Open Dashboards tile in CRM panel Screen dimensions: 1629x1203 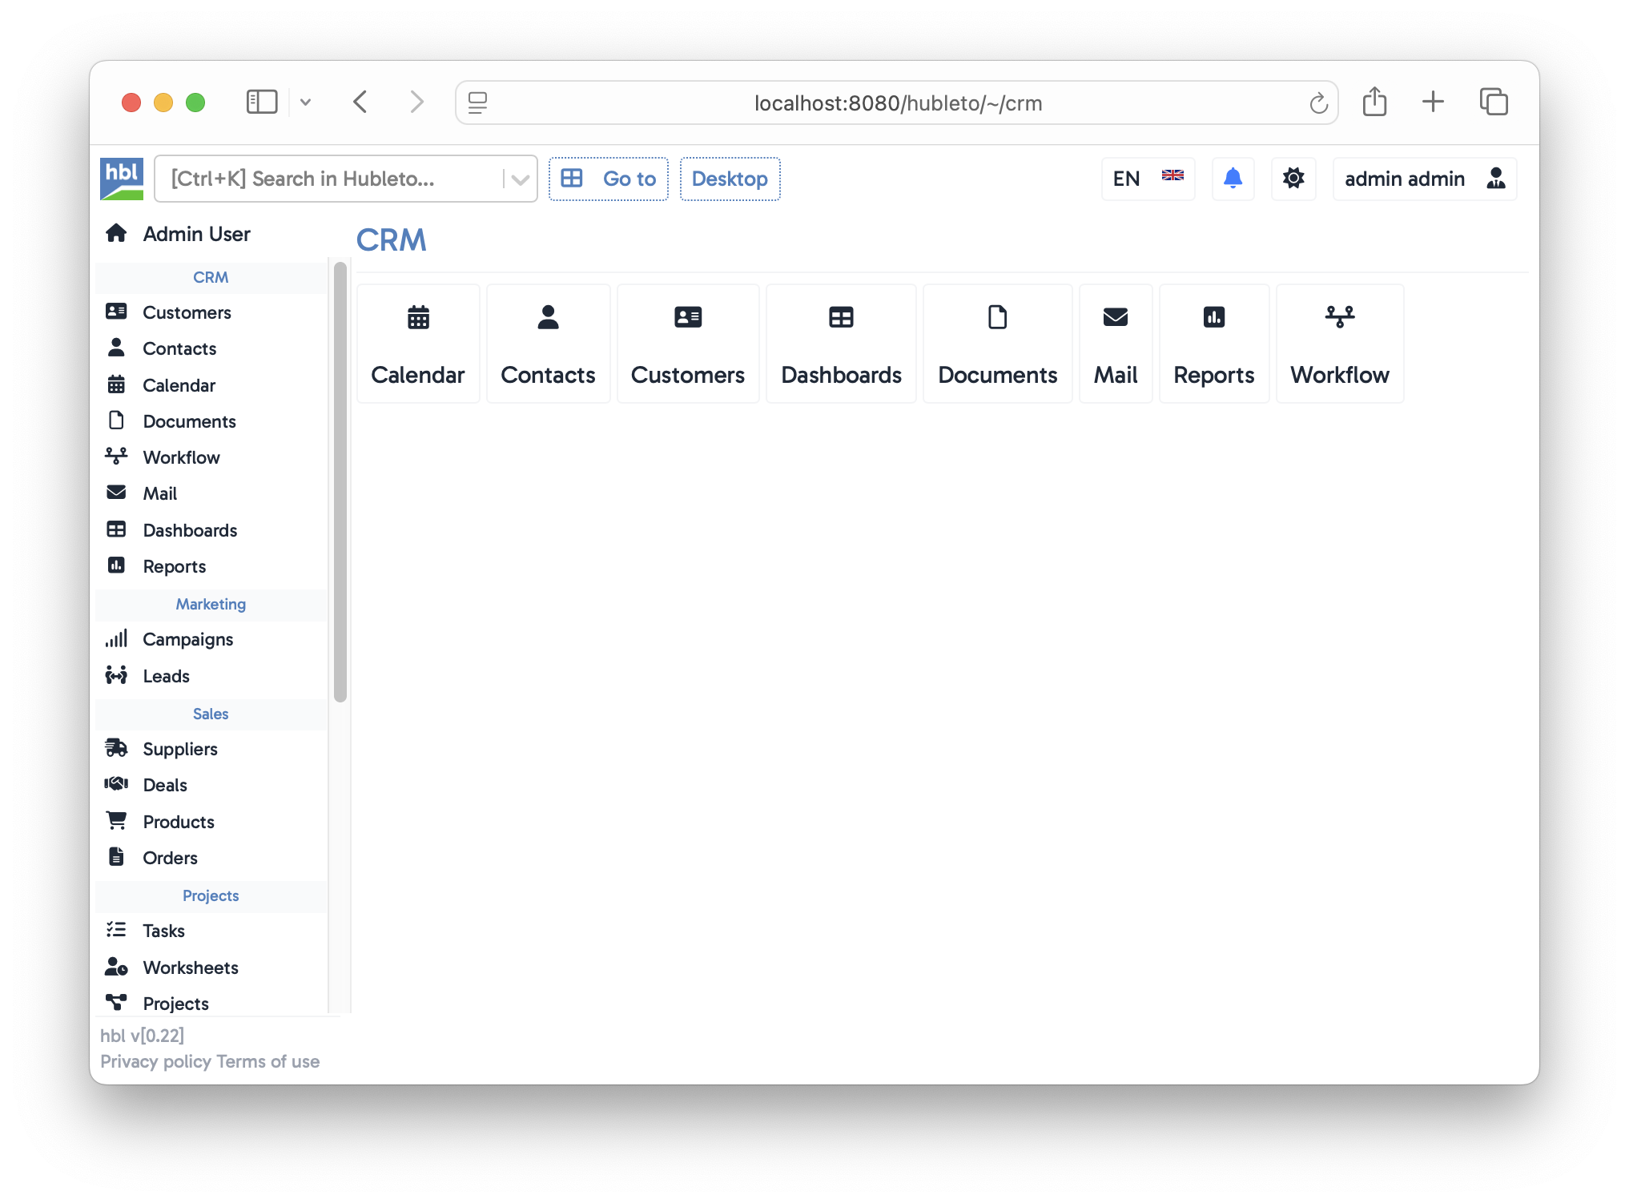[841, 344]
